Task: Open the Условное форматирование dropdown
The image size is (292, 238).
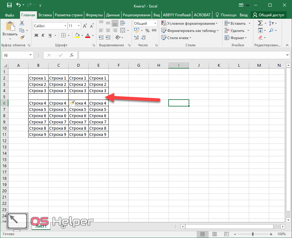Action: click(190, 23)
